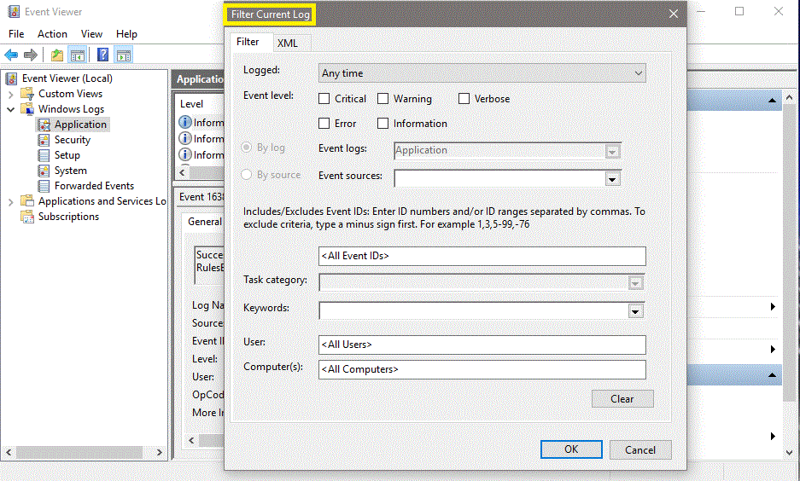Check the Warning event level box
The image size is (800, 481).
click(x=383, y=99)
